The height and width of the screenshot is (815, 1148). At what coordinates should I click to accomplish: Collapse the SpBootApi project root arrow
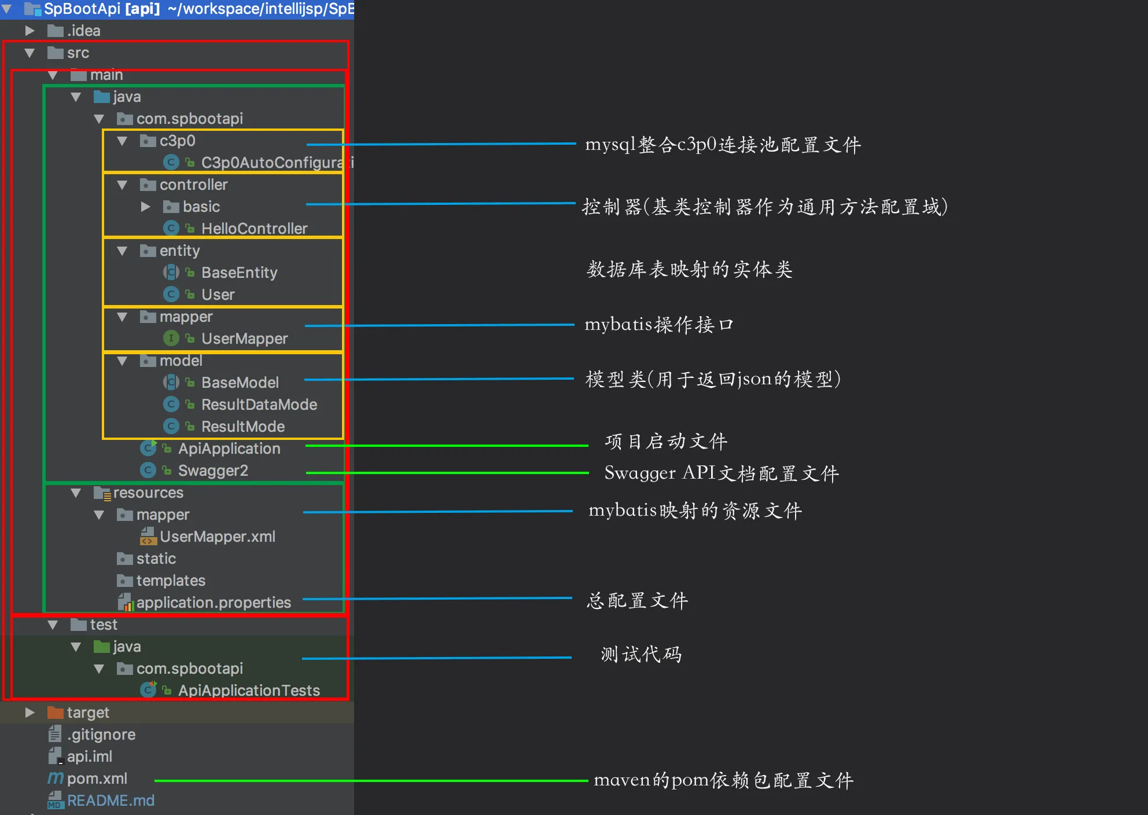point(7,9)
